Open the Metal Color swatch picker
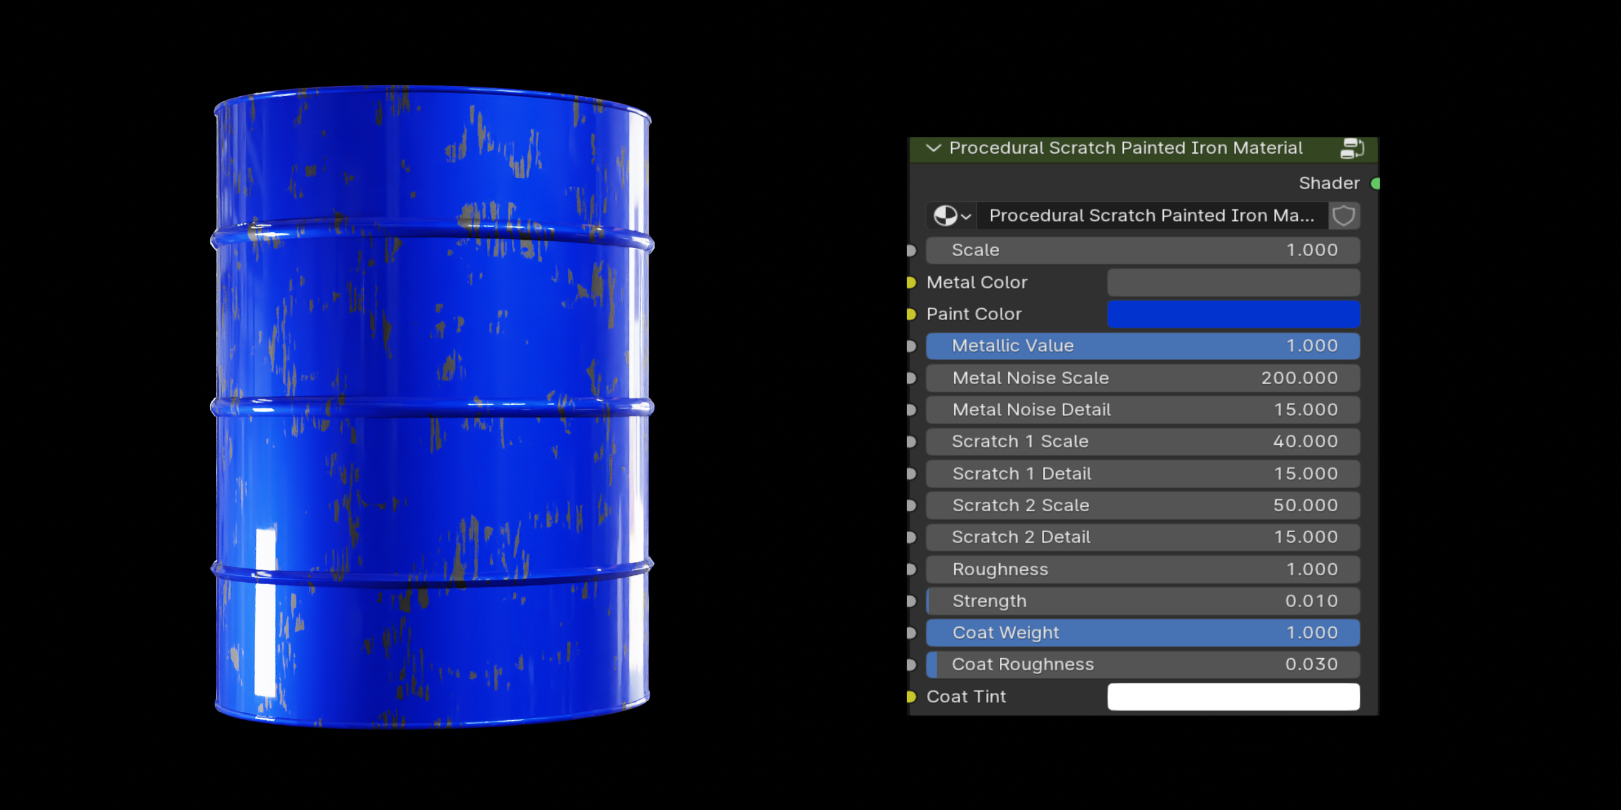 [x=1233, y=282]
